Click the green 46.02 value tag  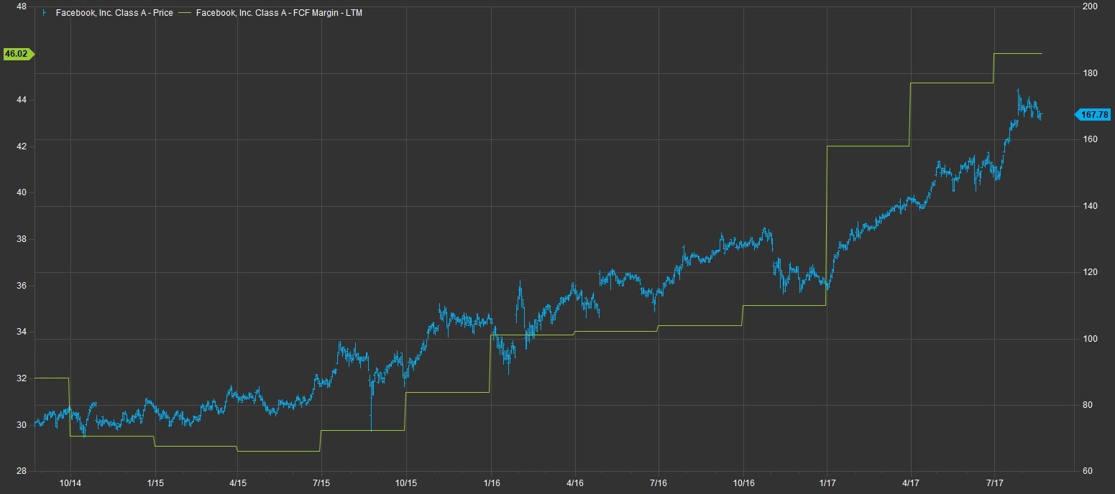coord(17,54)
